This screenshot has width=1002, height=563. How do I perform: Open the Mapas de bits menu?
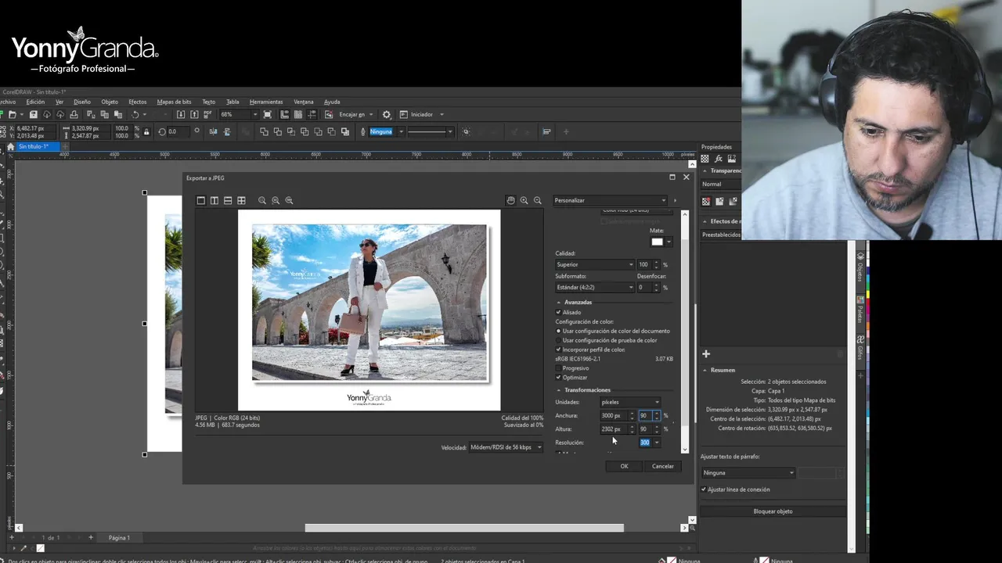click(174, 102)
